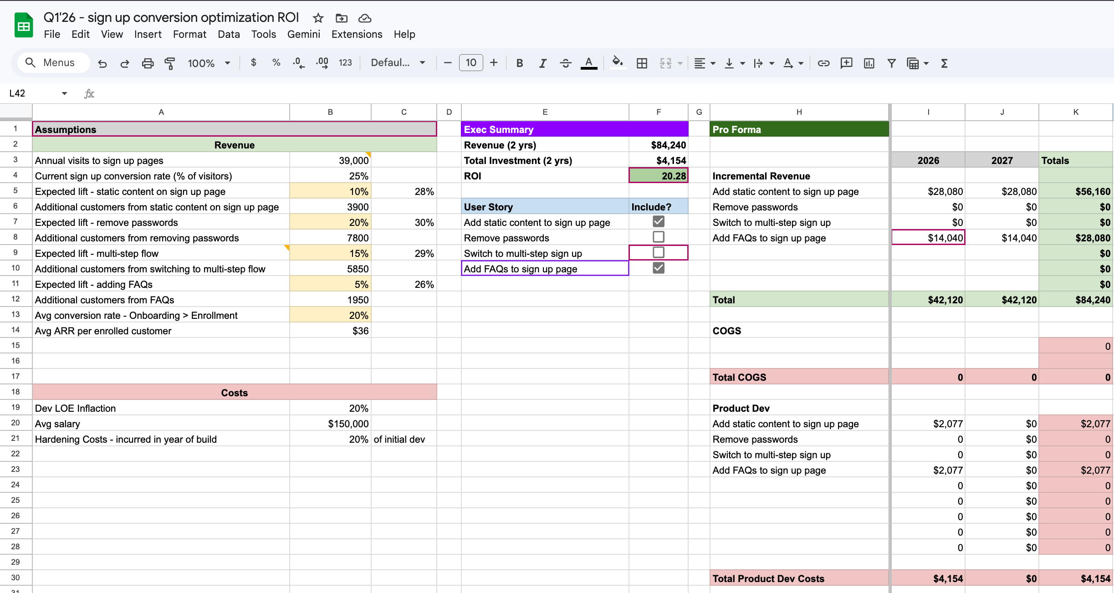The height and width of the screenshot is (593, 1114).
Task: Open the Extensions menu
Action: (x=357, y=34)
